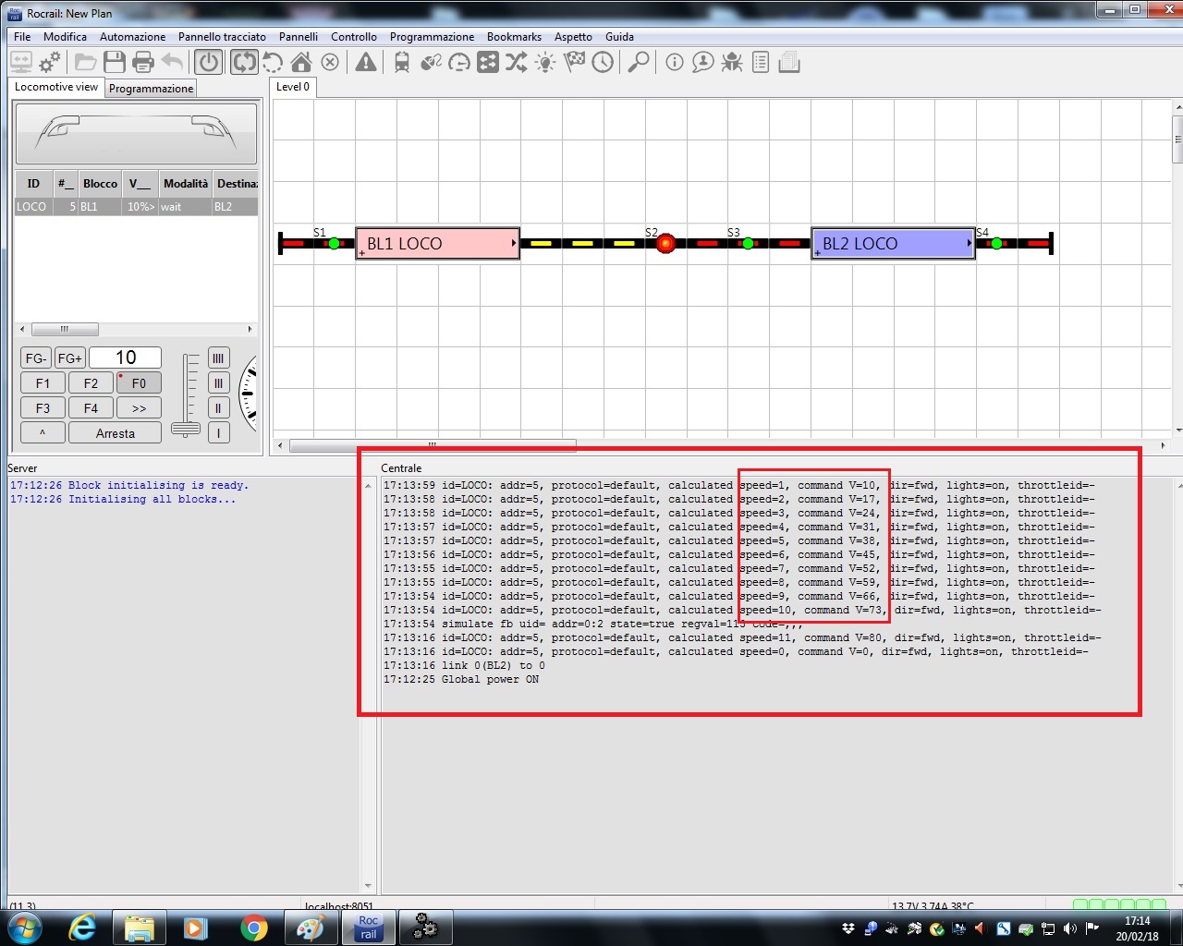Click the checkered flag toolbar icon
The image size is (1183, 946).
574,63
